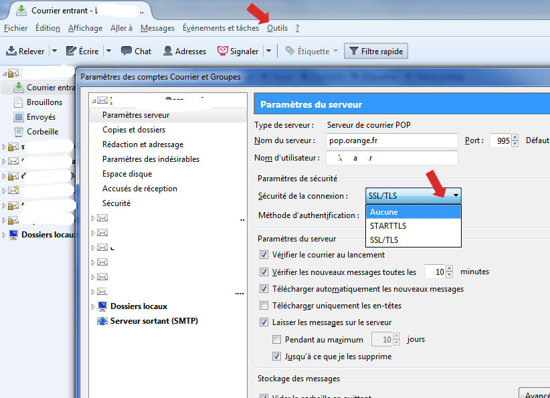Toggle Vérifier le courrier au lancement checkbox
This screenshot has width=550, height=398.
pos(264,255)
